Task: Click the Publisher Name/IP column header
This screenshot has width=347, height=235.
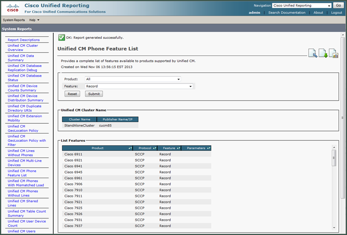Action: 117,120
